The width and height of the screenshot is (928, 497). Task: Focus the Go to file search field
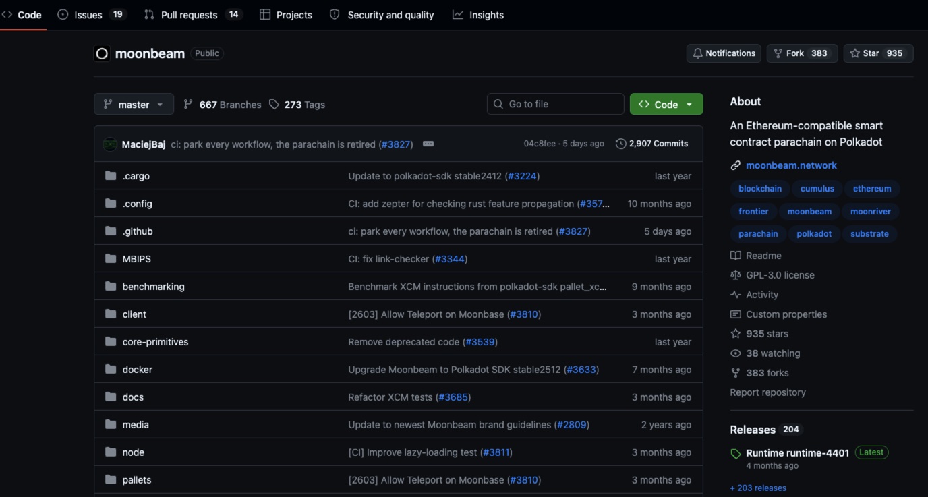click(x=555, y=104)
